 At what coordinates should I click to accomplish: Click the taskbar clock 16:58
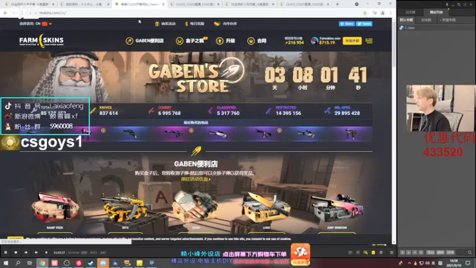pos(453,263)
